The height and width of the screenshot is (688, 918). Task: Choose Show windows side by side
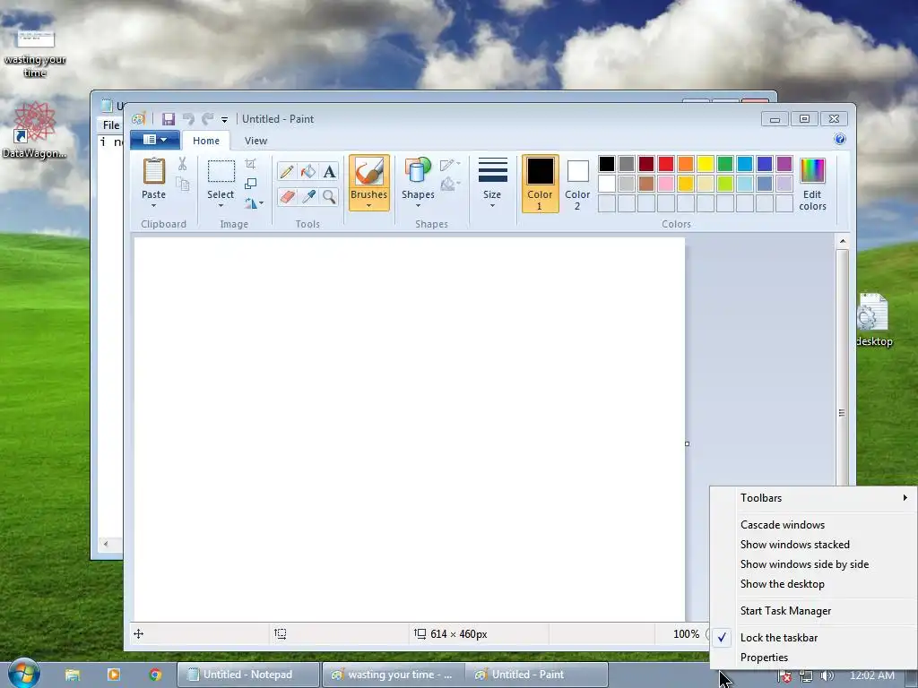point(804,564)
